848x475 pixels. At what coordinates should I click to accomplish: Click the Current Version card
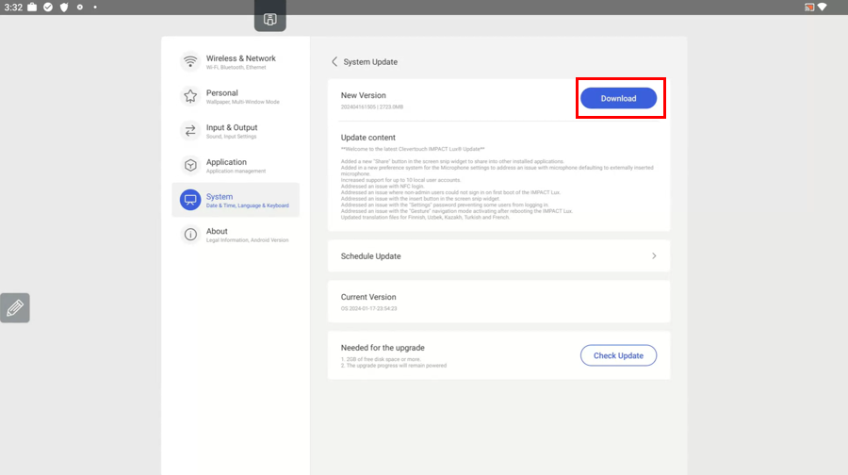point(498,302)
